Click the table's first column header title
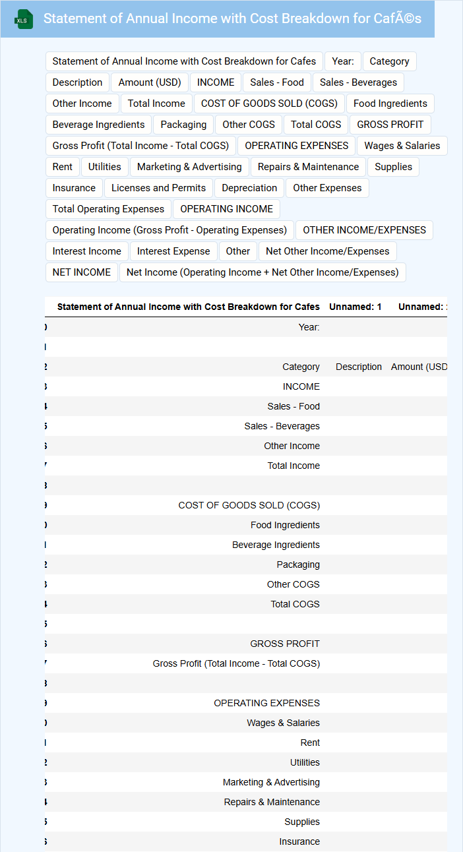The width and height of the screenshot is (463, 852). pyautogui.click(x=189, y=307)
